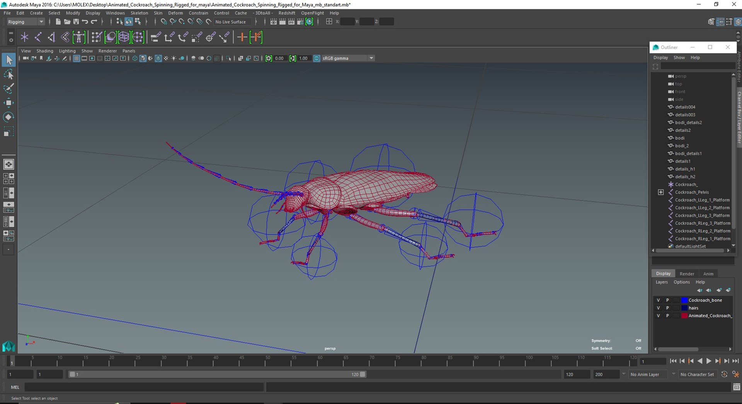Viewport: 742px width, 404px height.
Task: Open the viewport Shading menu
Action: [x=45, y=51]
